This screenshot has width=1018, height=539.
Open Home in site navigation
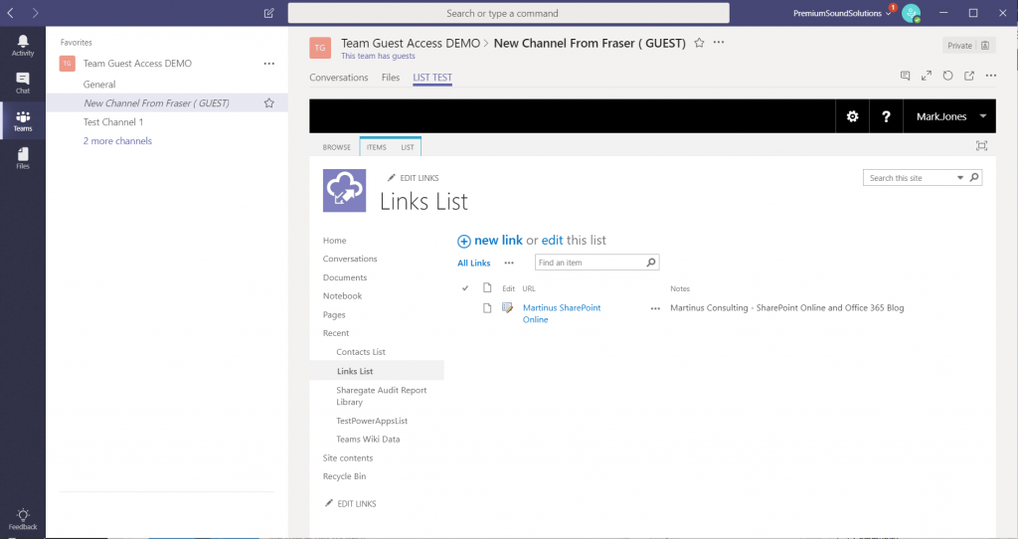click(334, 241)
